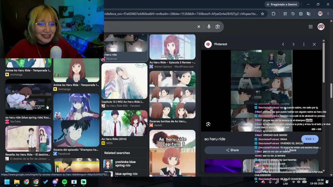333x187 pixels.
Task: Open the history extension icon in toolbar
Action: click(293, 14)
